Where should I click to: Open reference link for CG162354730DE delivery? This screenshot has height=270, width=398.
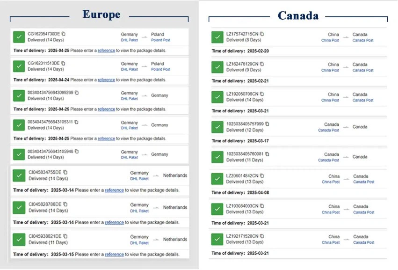click(106, 51)
